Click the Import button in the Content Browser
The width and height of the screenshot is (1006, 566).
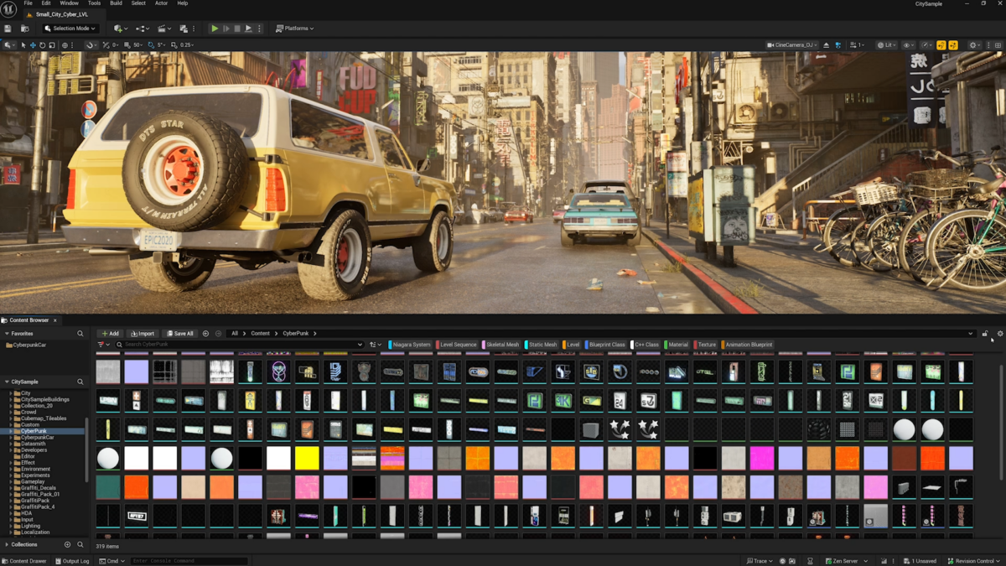click(x=143, y=334)
